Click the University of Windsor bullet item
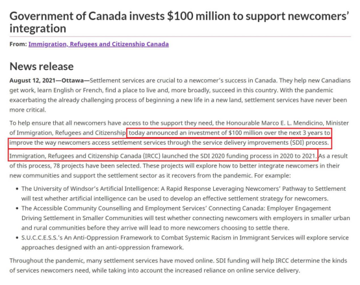The width and height of the screenshot is (360, 285). pos(183,193)
